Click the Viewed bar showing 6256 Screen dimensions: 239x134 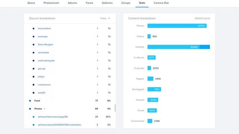click(x=153, y=100)
